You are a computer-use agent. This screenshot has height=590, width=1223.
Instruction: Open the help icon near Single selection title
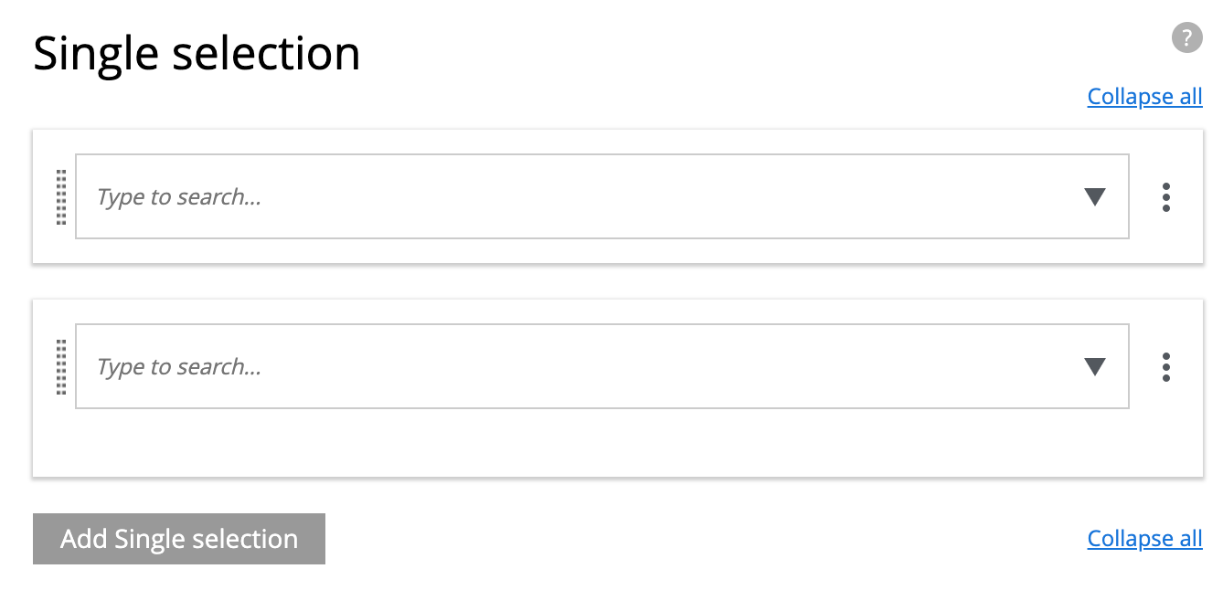[1186, 37]
